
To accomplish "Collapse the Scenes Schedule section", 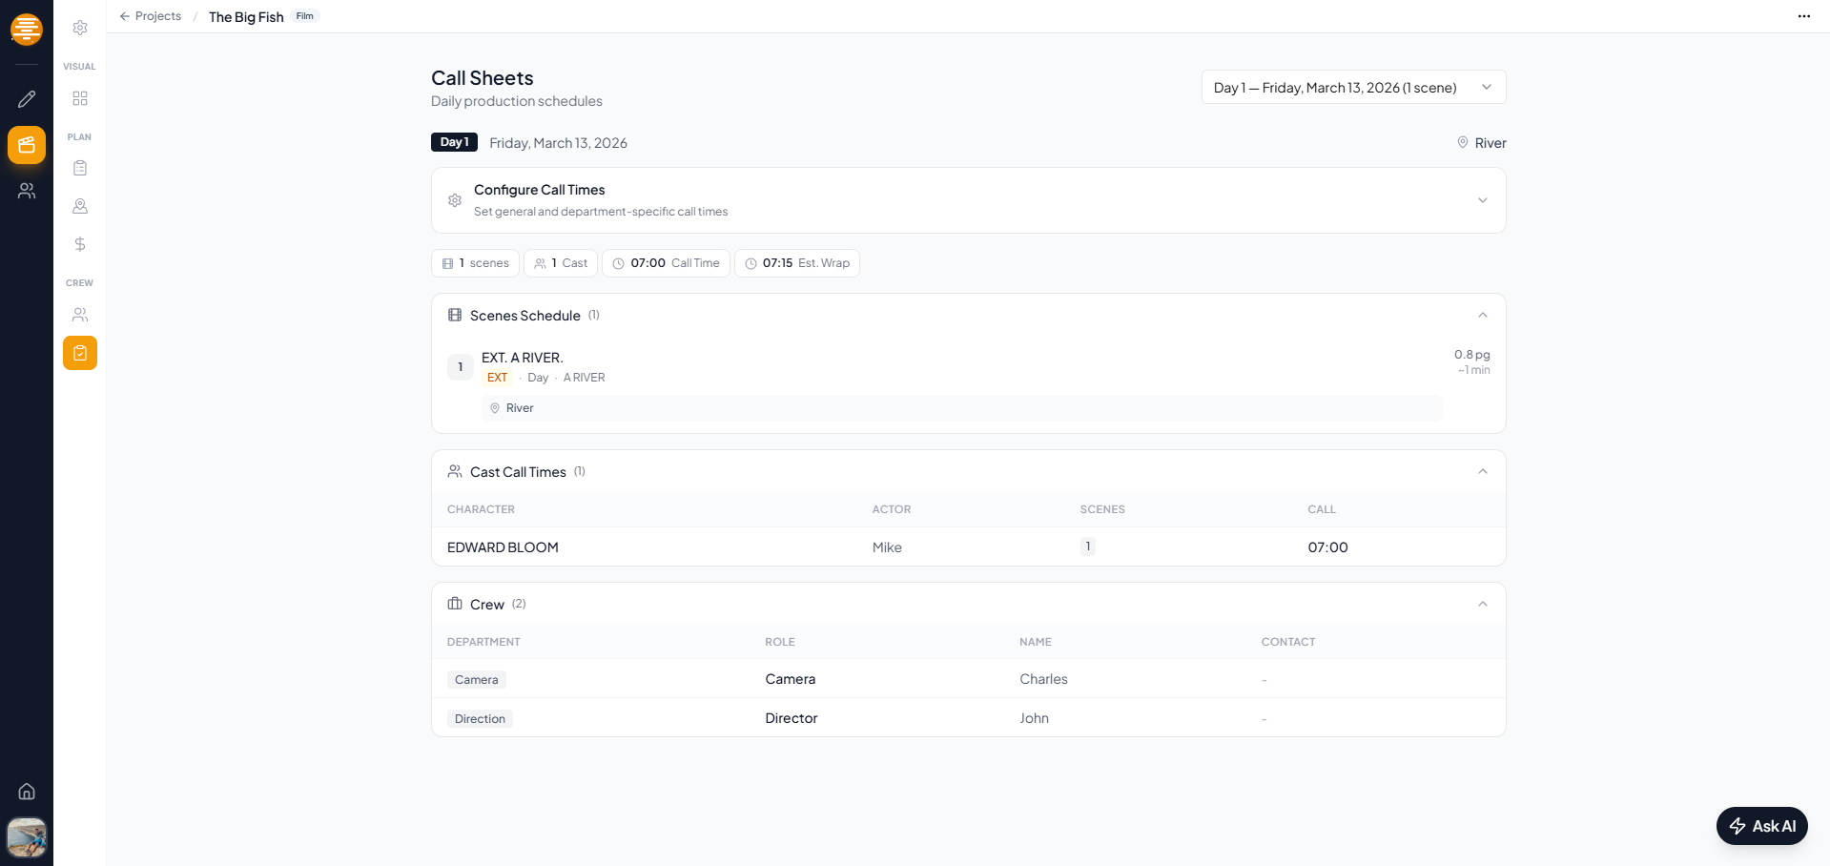I will (x=1482, y=316).
